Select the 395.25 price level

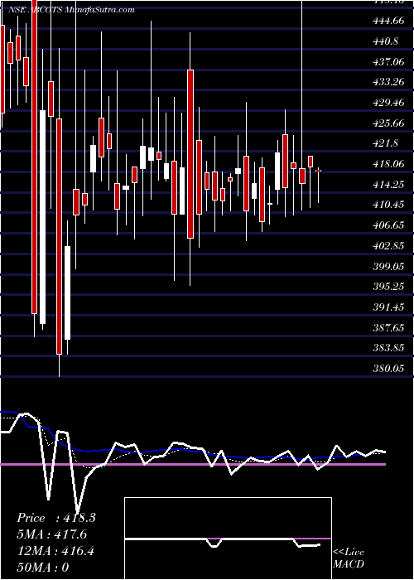pyautogui.click(x=389, y=286)
